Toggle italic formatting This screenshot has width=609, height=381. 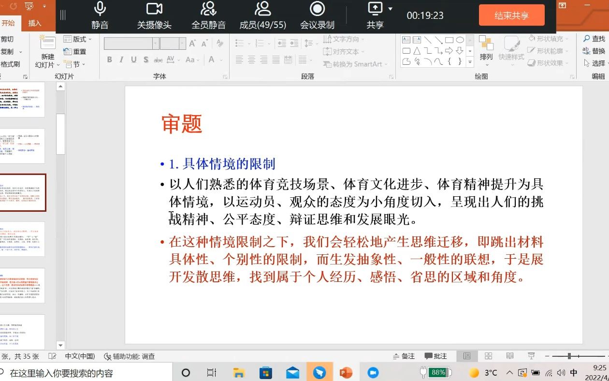pyautogui.click(x=121, y=59)
